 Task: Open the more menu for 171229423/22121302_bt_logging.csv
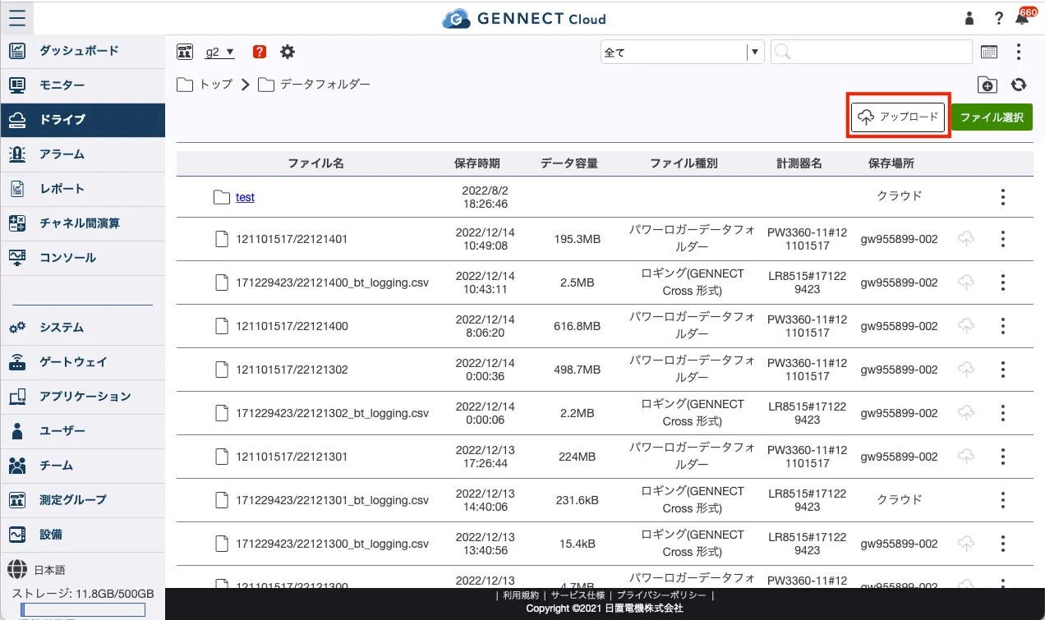point(1002,413)
